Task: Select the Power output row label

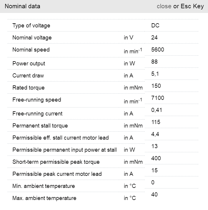Action: (29, 64)
